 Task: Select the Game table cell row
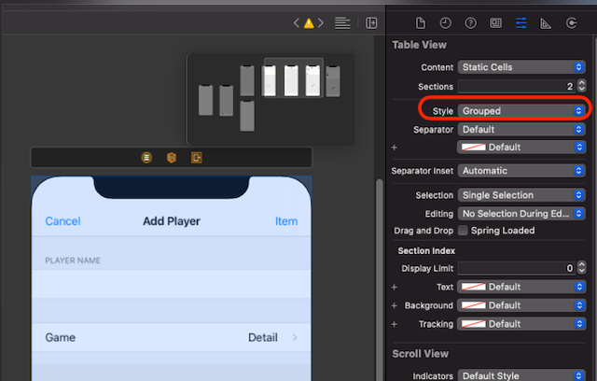tap(172, 337)
